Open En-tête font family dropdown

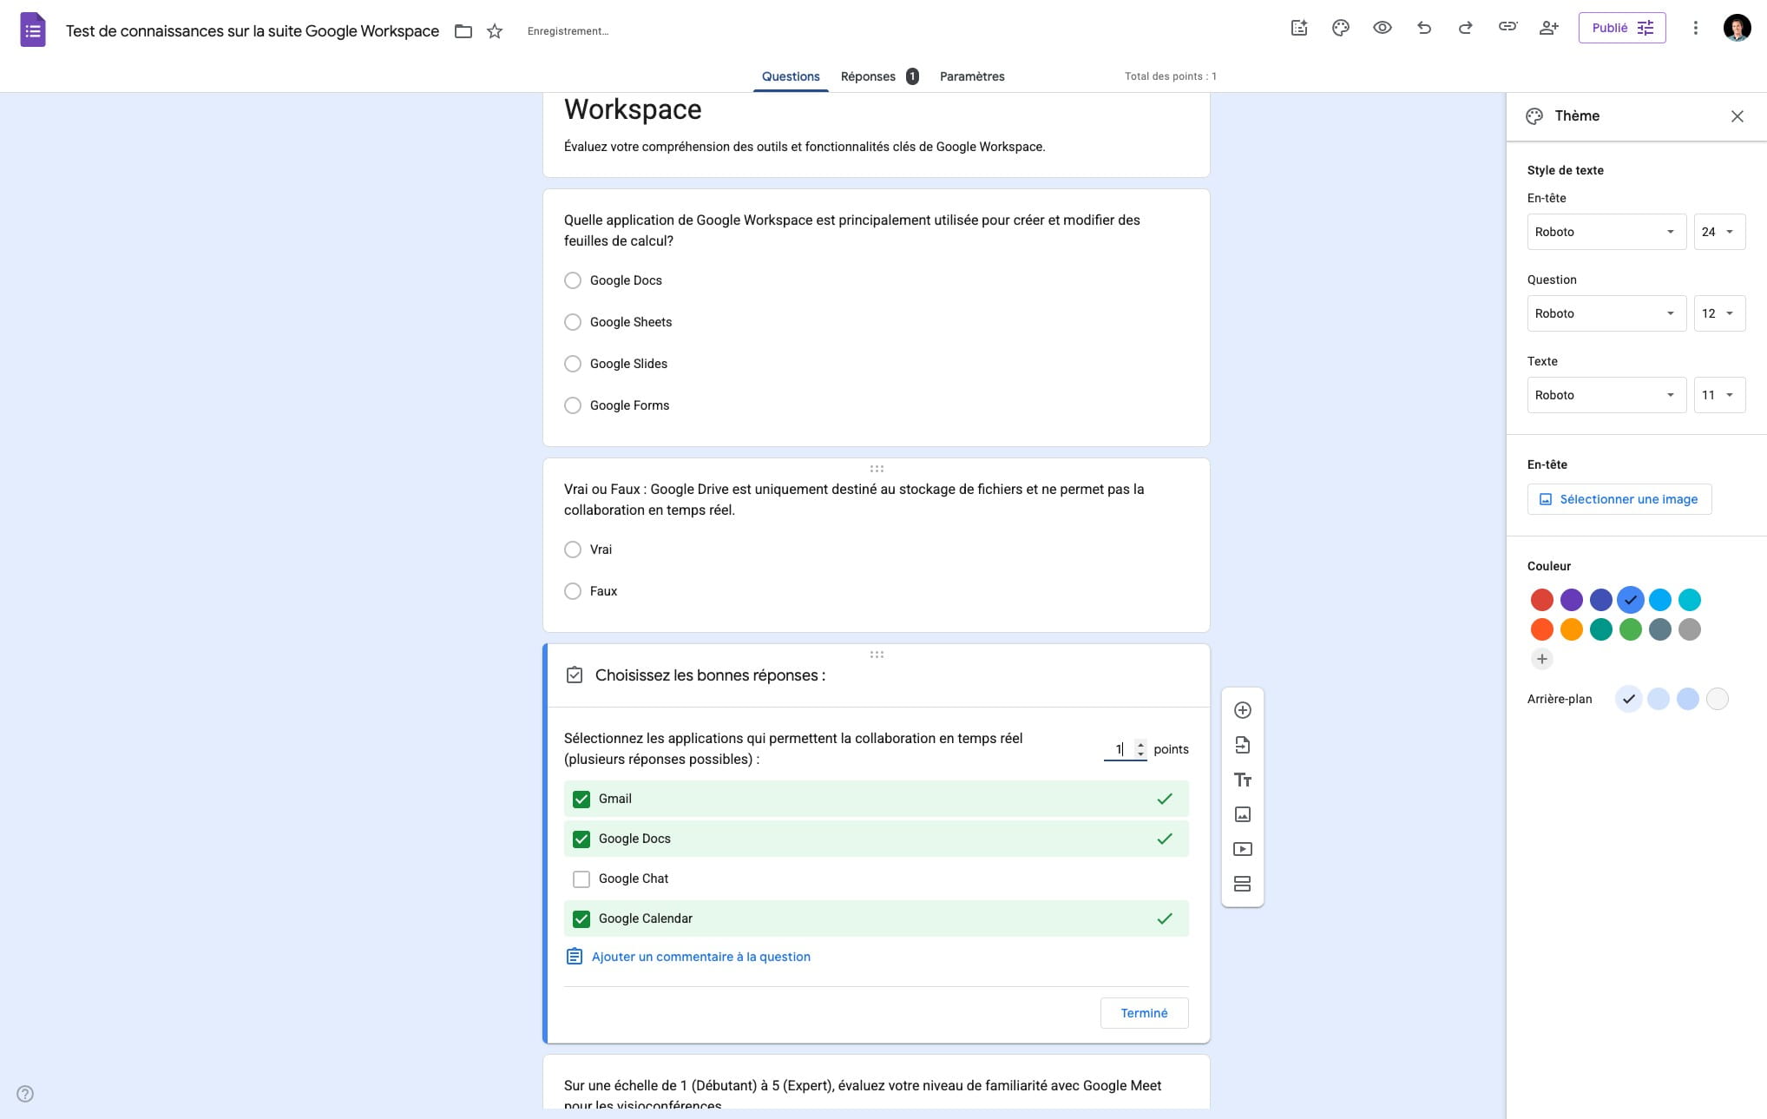(1606, 232)
